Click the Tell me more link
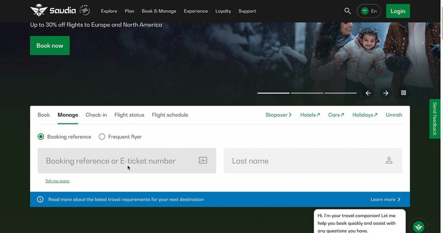 coord(57,181)
